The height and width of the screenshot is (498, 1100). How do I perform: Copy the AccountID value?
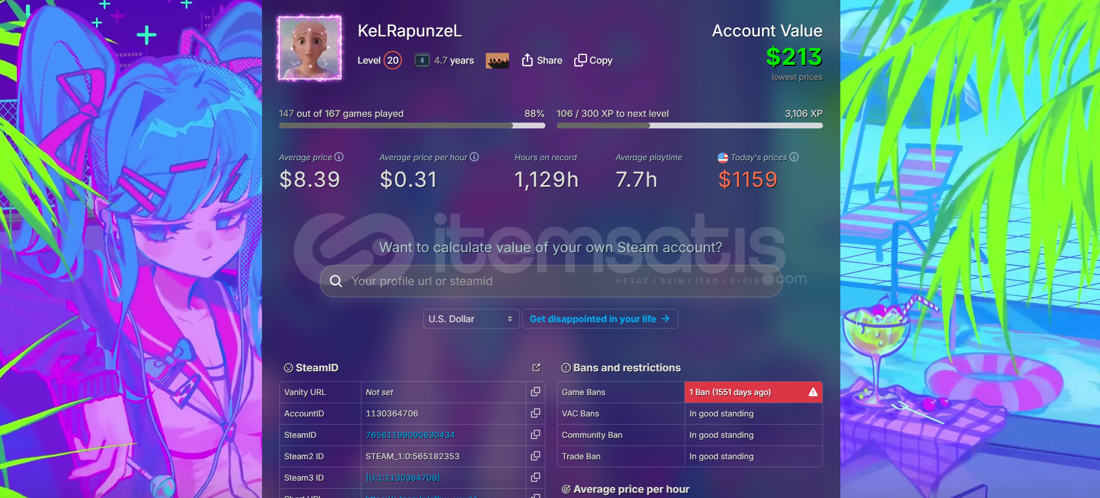coord(536,413)
